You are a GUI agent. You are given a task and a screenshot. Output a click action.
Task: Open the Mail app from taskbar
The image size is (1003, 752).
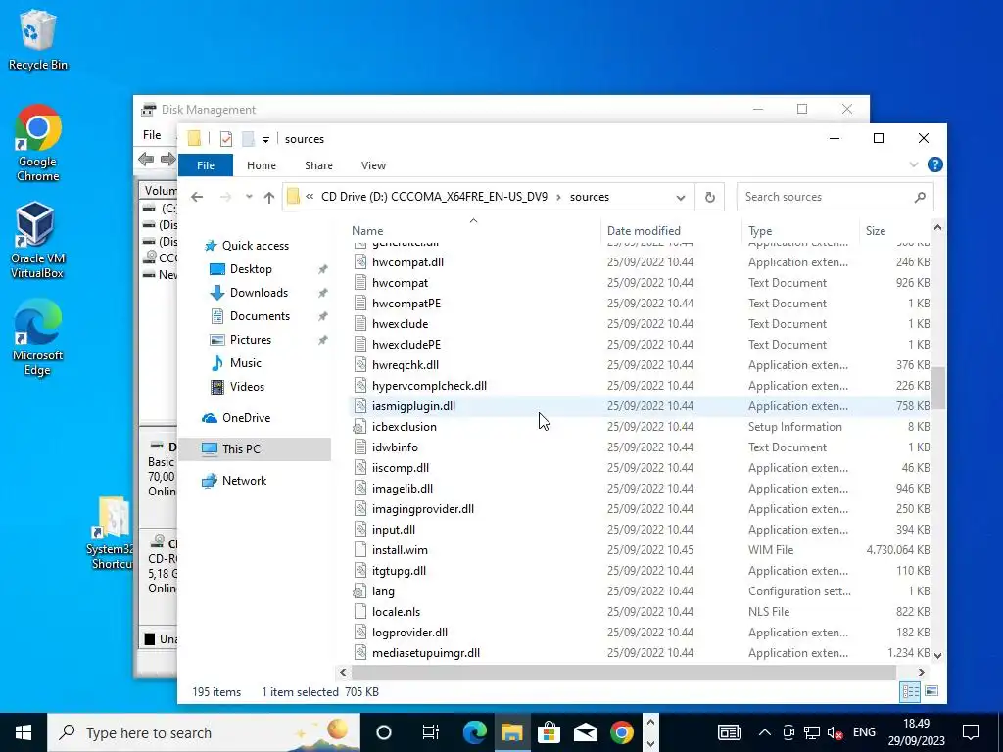[586, 732]
